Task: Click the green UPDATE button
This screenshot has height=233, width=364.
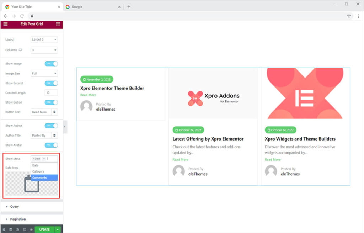Action: 44,229
